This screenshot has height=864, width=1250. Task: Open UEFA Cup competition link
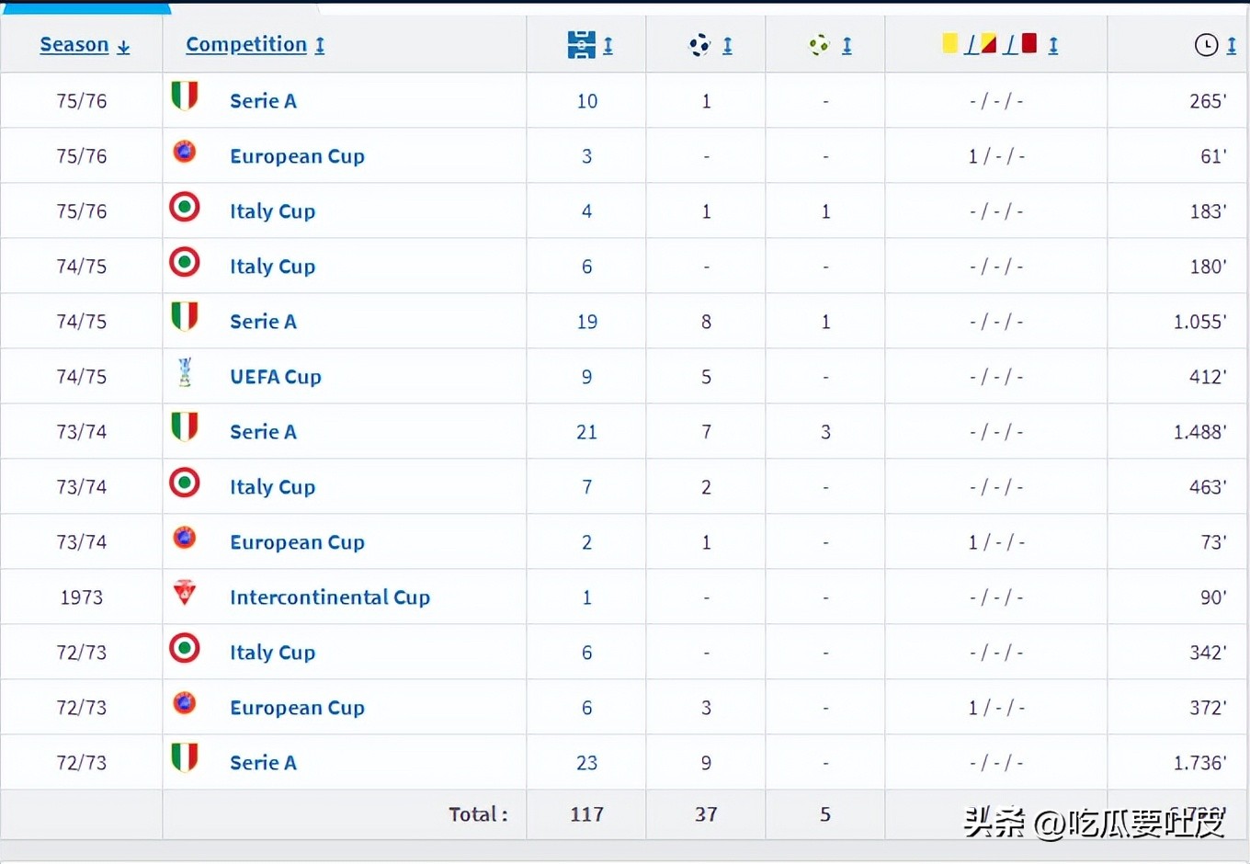(276, 377)
